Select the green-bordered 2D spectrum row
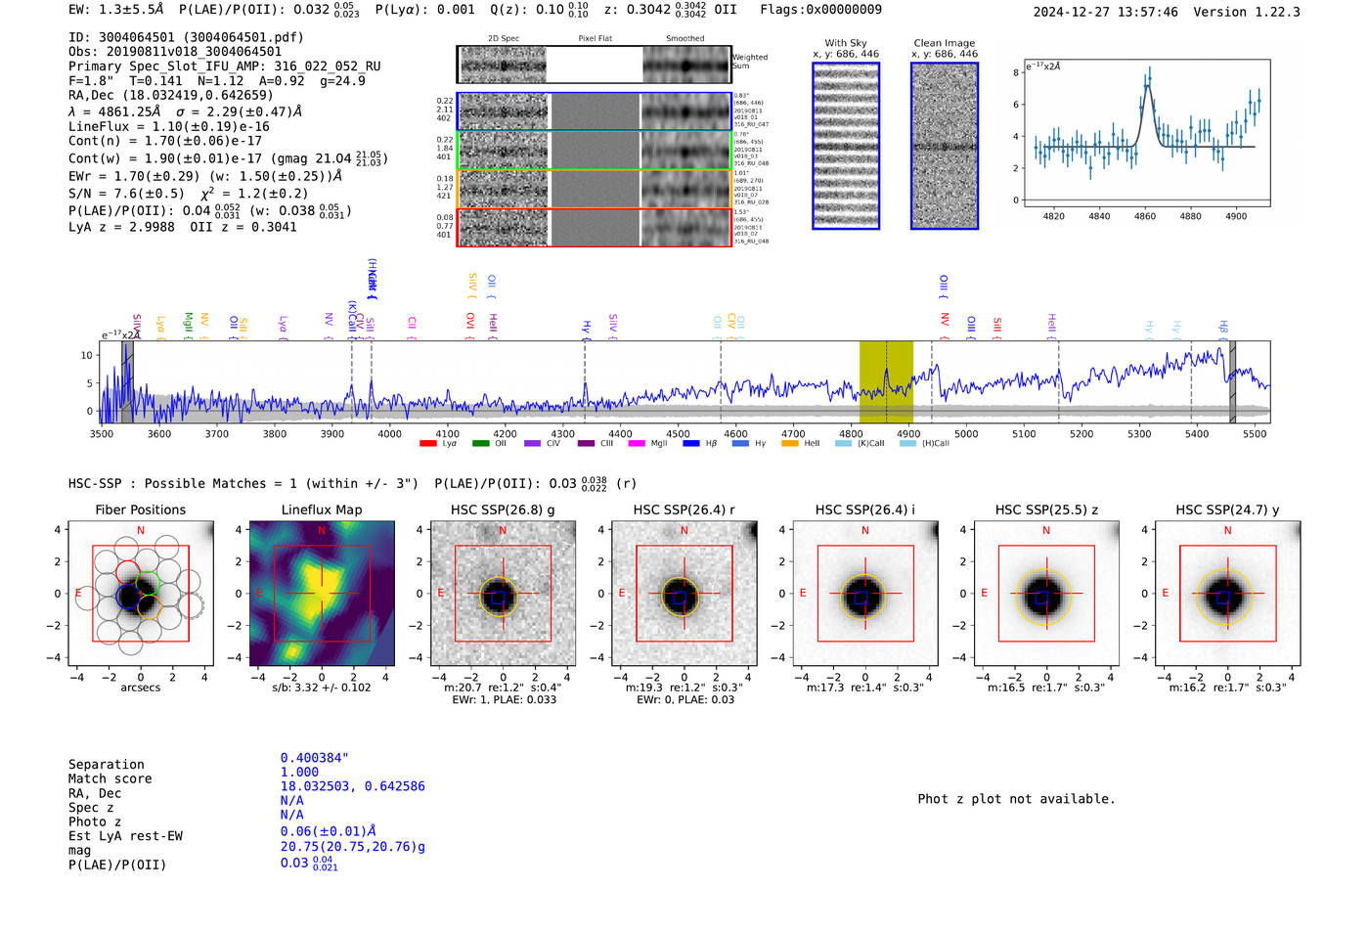1369x932 pixels. 595,151
